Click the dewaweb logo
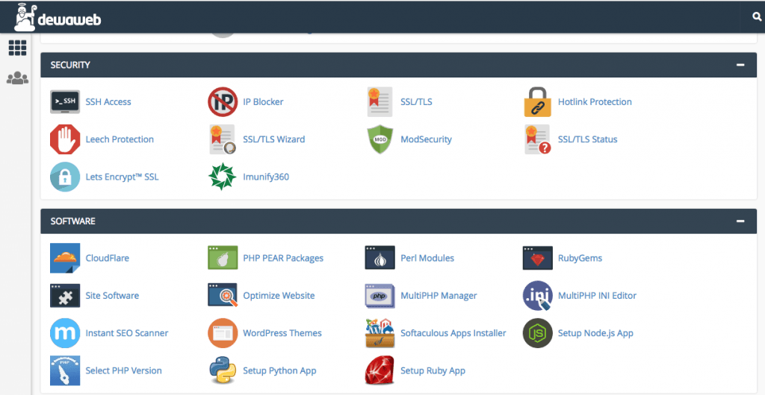 pyautogui.click(x=58, y=17)
